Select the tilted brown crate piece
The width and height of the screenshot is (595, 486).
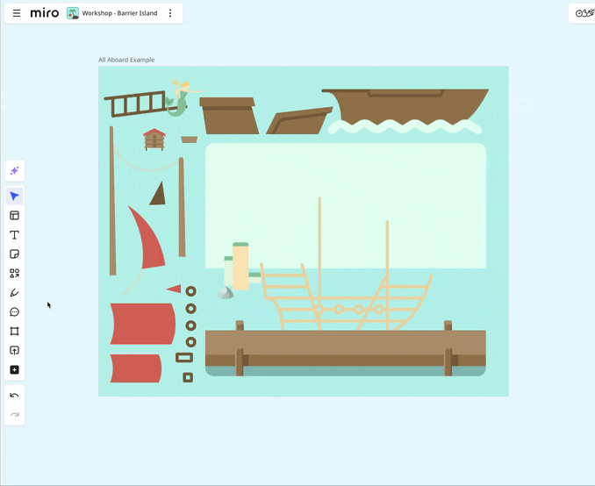tap(299, 121)
